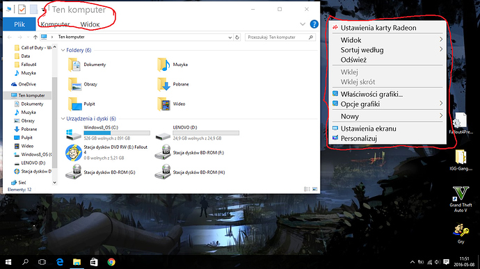The height and width of the screenshot is (269, 480).
Task: Select the IGG-Gang desktop folder
Action: tap(461, 160)
